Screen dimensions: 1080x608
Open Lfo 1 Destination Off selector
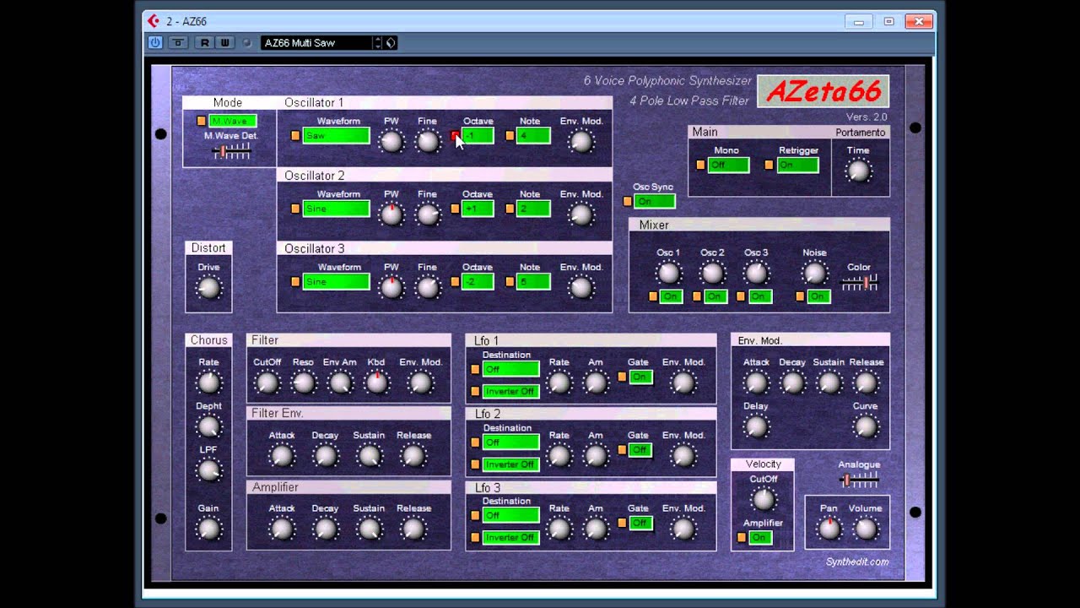click(510, 369)
